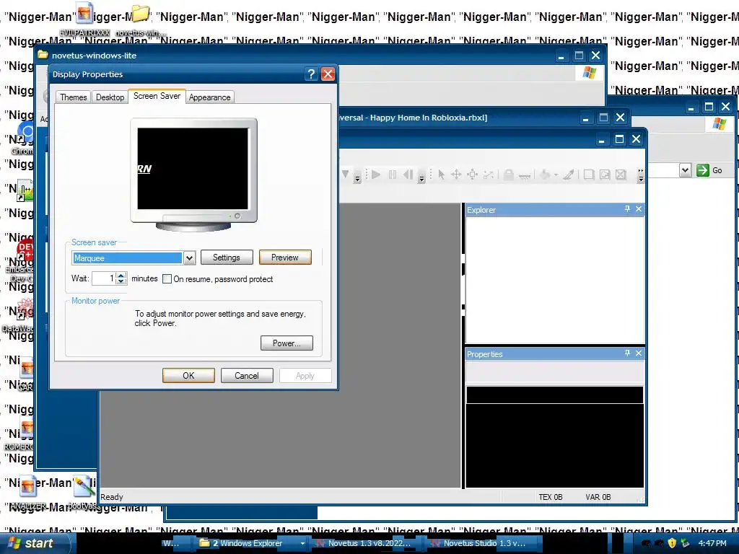Select the Screen Saver tab

(x=157, y=96)
